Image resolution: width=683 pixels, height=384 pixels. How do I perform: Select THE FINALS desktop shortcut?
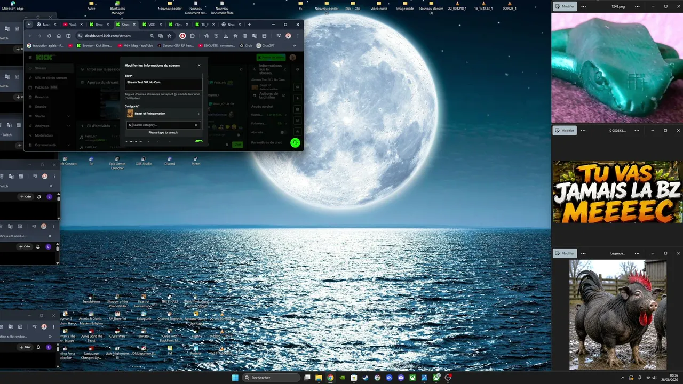pyautogui.click(x=170, y=299)
